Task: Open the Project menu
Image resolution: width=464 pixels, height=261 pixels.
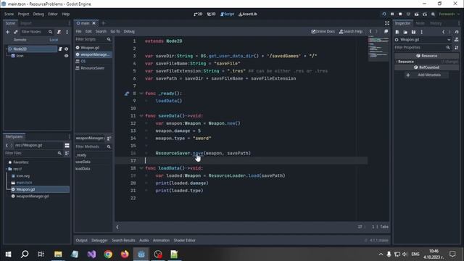Action: pyautogui.click(x=23, y=14)
